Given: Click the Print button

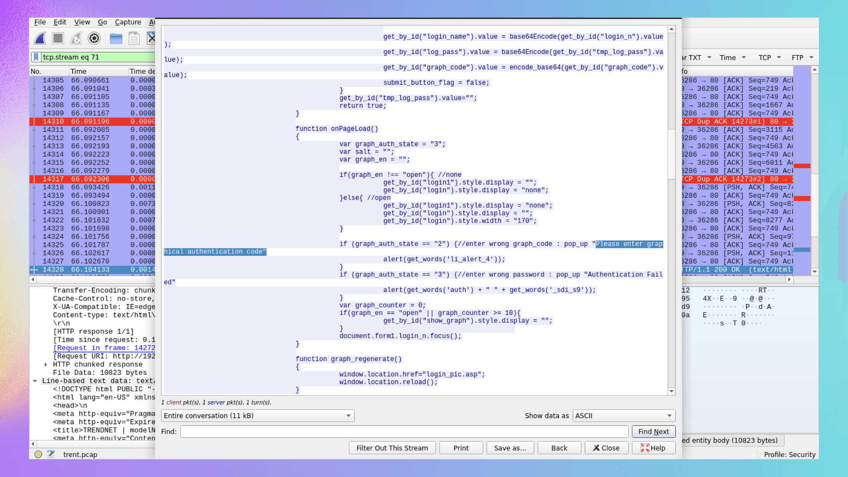Looking at the screenshot, I should [461, 448].
